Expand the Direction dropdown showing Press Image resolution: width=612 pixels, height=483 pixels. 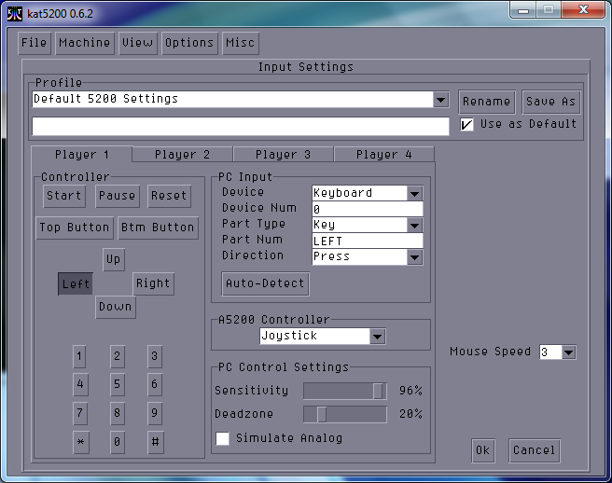tap(414, 257)
